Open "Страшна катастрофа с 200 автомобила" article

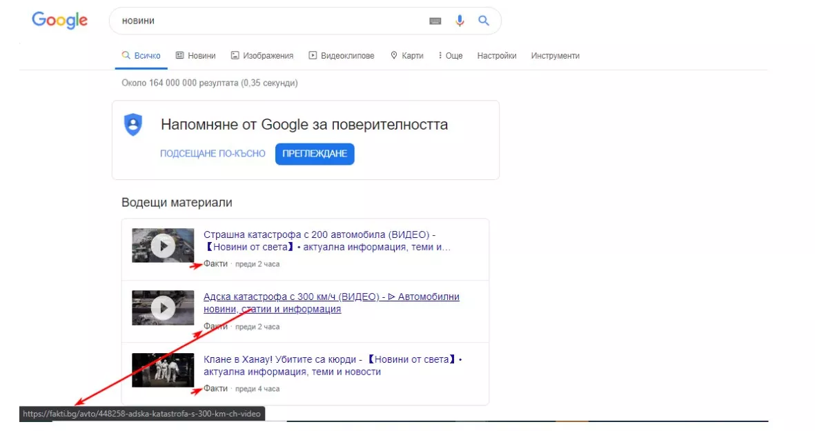coord(327,241)
